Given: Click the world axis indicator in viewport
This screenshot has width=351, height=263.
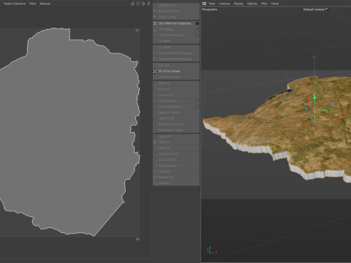Looking at the screenshot, I should click(211, 251).
